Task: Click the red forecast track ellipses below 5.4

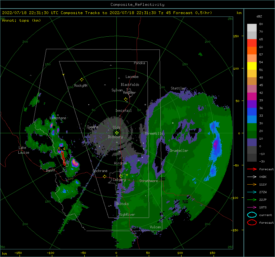Action: (63, 159)
